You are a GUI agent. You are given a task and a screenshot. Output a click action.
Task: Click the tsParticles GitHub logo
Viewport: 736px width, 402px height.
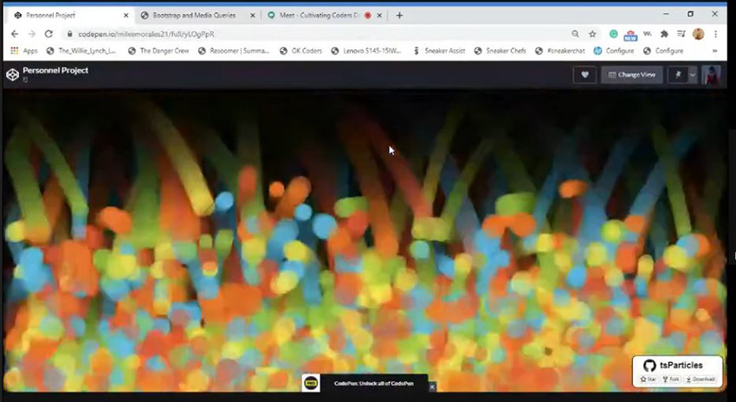[x=649, y=365]
